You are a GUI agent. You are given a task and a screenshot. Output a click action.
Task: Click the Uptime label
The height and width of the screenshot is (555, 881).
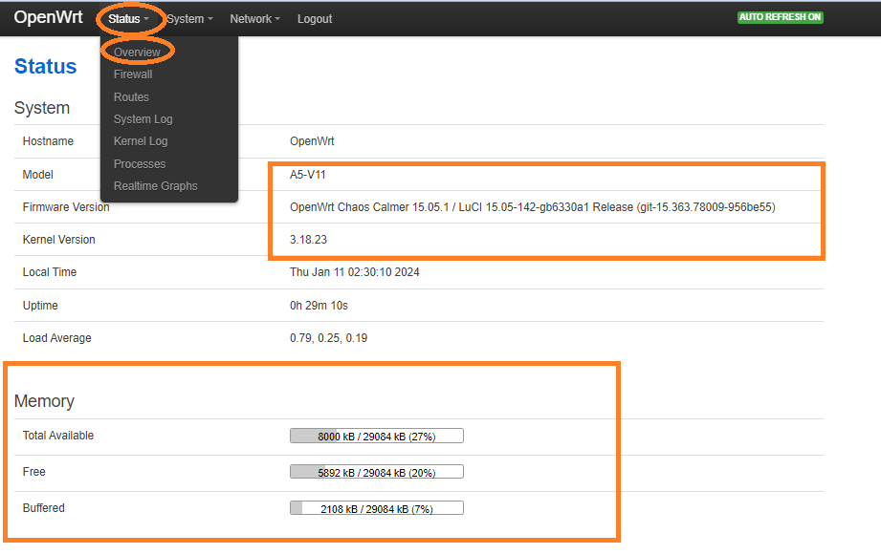point(40,306)
